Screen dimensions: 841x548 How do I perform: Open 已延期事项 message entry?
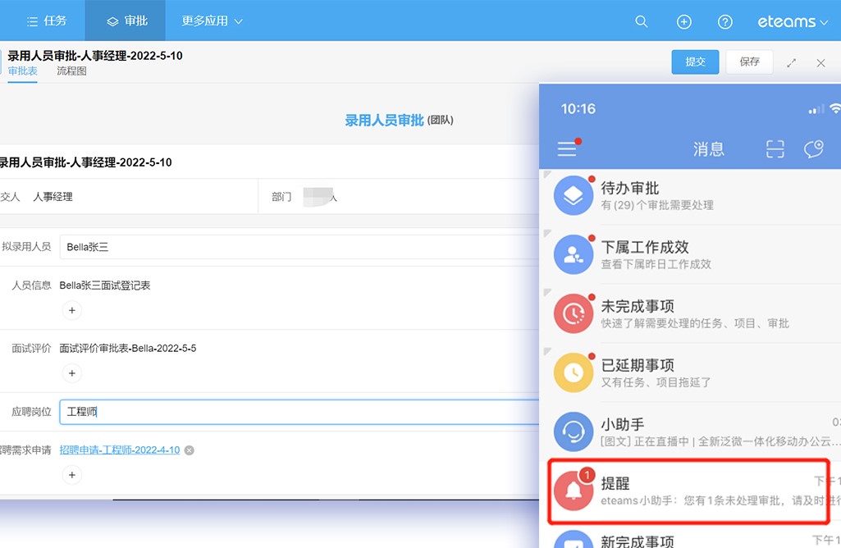coord(692,372)
